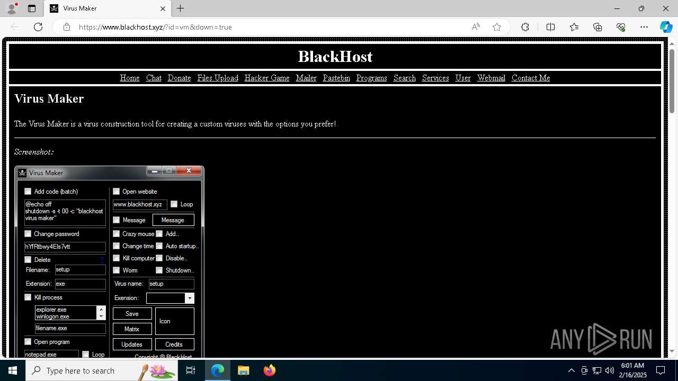
Task: Click the Back navigation arrow
Action: pyautogui.click(x=15, y=27)
